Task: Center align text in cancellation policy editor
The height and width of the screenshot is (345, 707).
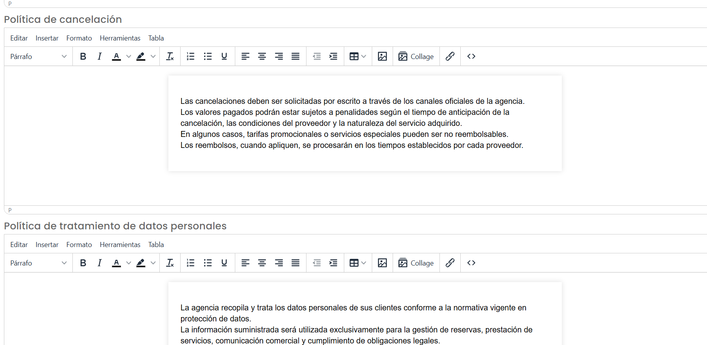Action: (x=262, y=56)
